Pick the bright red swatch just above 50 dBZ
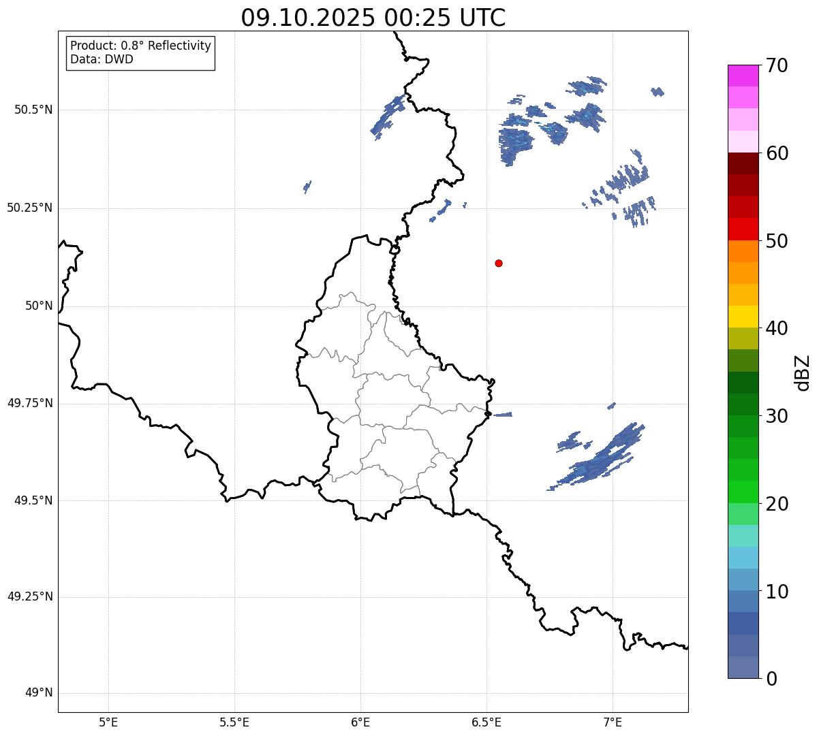Viewport: 819px width, 736px height. [743, 229]
